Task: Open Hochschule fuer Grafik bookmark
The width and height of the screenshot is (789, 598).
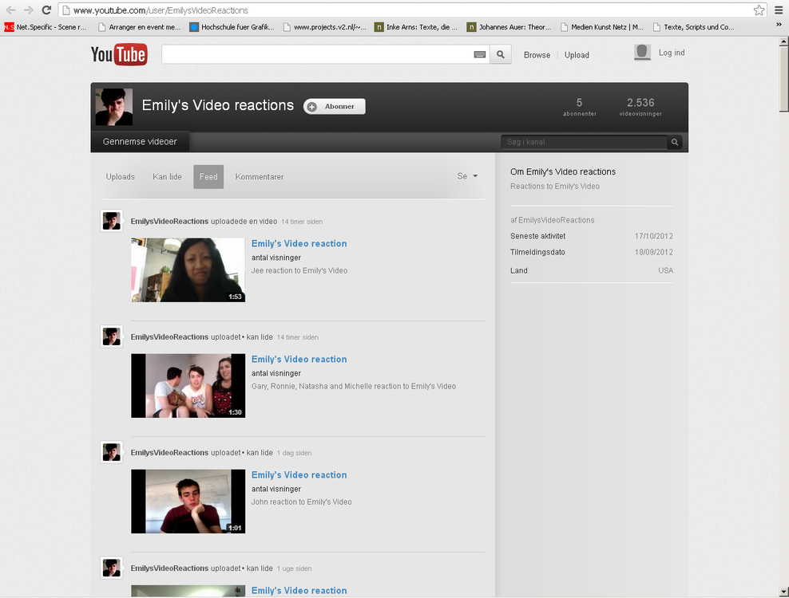Action: [232, 27]
